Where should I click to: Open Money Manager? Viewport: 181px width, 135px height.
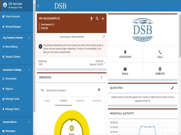[12, 27]
